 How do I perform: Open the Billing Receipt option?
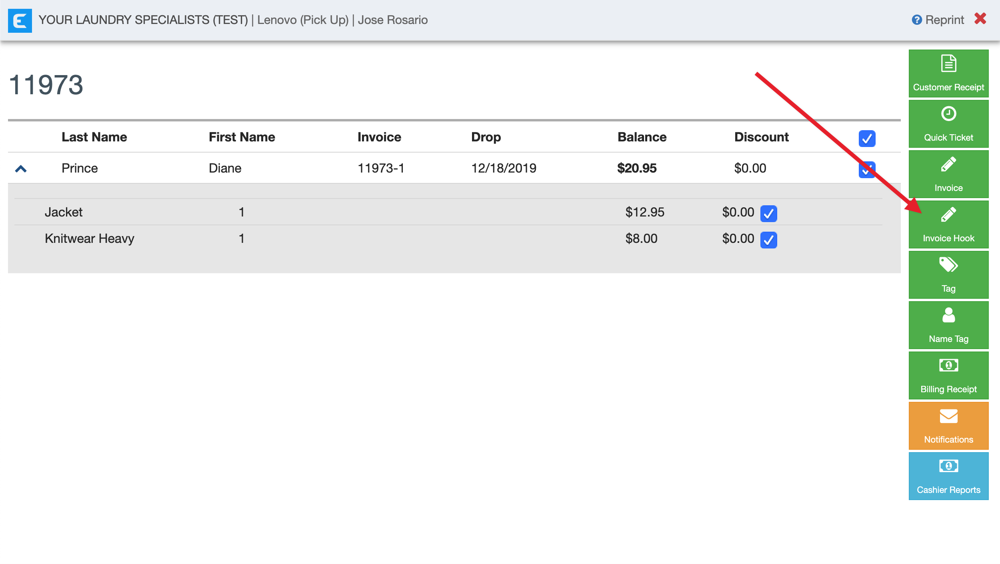pyautogui.click(x=948, y=375)
